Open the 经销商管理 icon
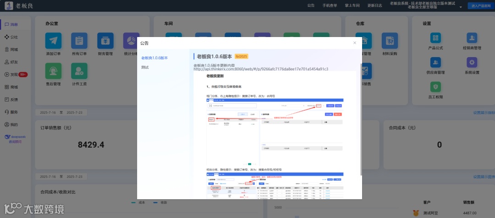This screenshot has height=218, width=495. 472,38
